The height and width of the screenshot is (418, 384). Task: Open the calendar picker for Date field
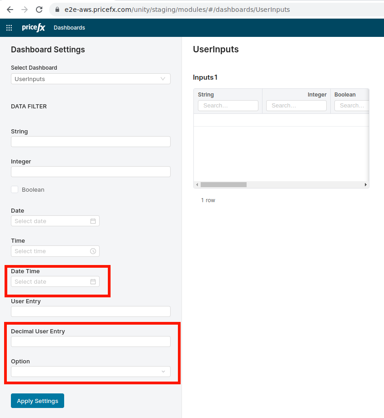click(93, 221)
